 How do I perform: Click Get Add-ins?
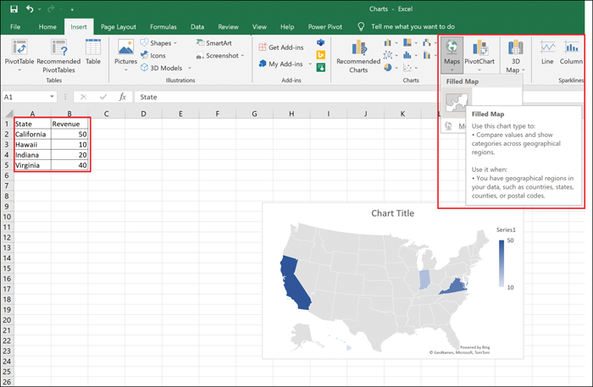(281, 47)
